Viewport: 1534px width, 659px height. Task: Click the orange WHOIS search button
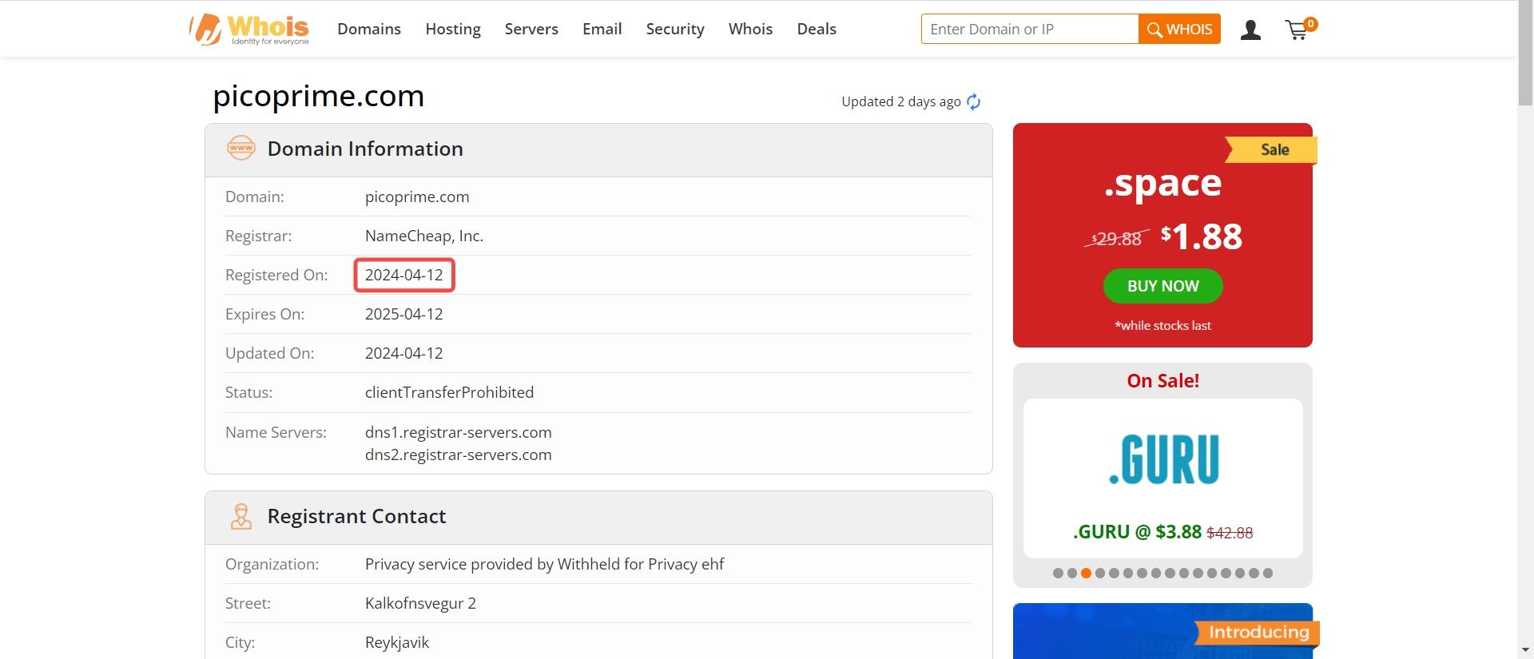click(1179, 29)
